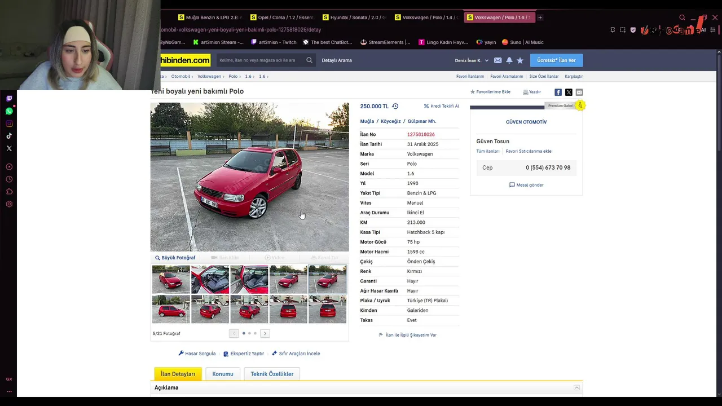The height and width of the screenshot is (406, 722).
Task: Select the Teknik Özellikler tab
Action: 272,374
